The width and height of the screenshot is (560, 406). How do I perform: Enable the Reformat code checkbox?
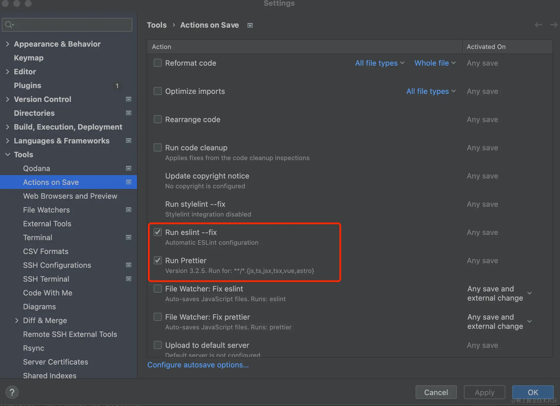[x=158, y=63]
